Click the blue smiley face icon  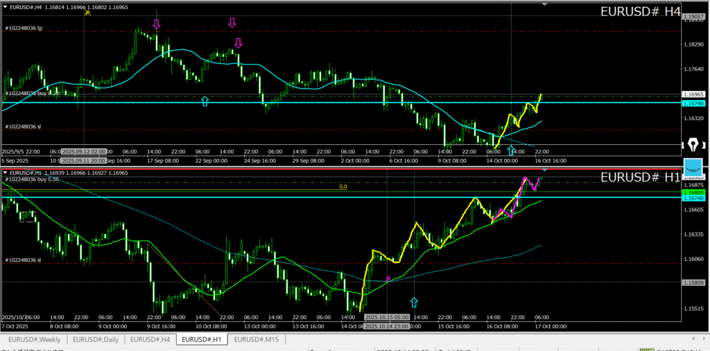click(x=693, y=167)
